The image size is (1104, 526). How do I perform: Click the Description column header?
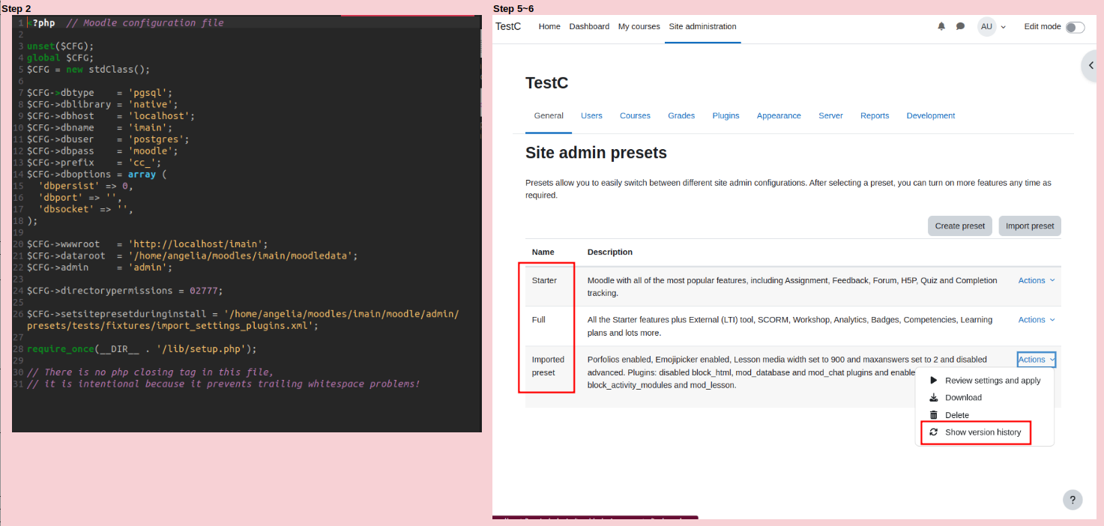[x=610, y=252]
